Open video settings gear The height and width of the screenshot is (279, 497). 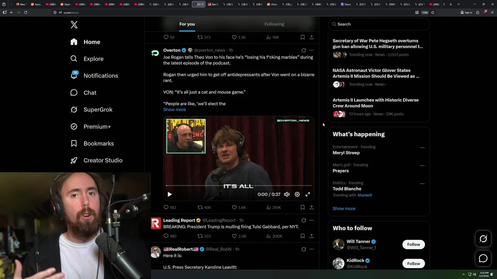coord(297,195)
